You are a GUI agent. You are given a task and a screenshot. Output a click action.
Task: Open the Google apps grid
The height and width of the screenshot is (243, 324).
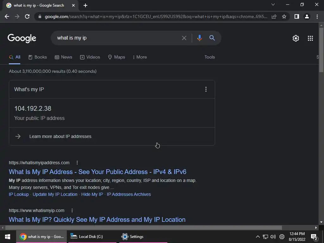[310, 38]
